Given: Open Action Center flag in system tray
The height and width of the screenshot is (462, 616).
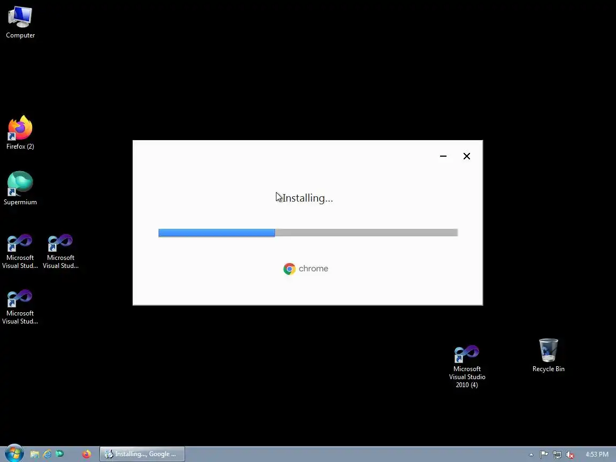Looking at the screenshot, I should tap(544, 455).
